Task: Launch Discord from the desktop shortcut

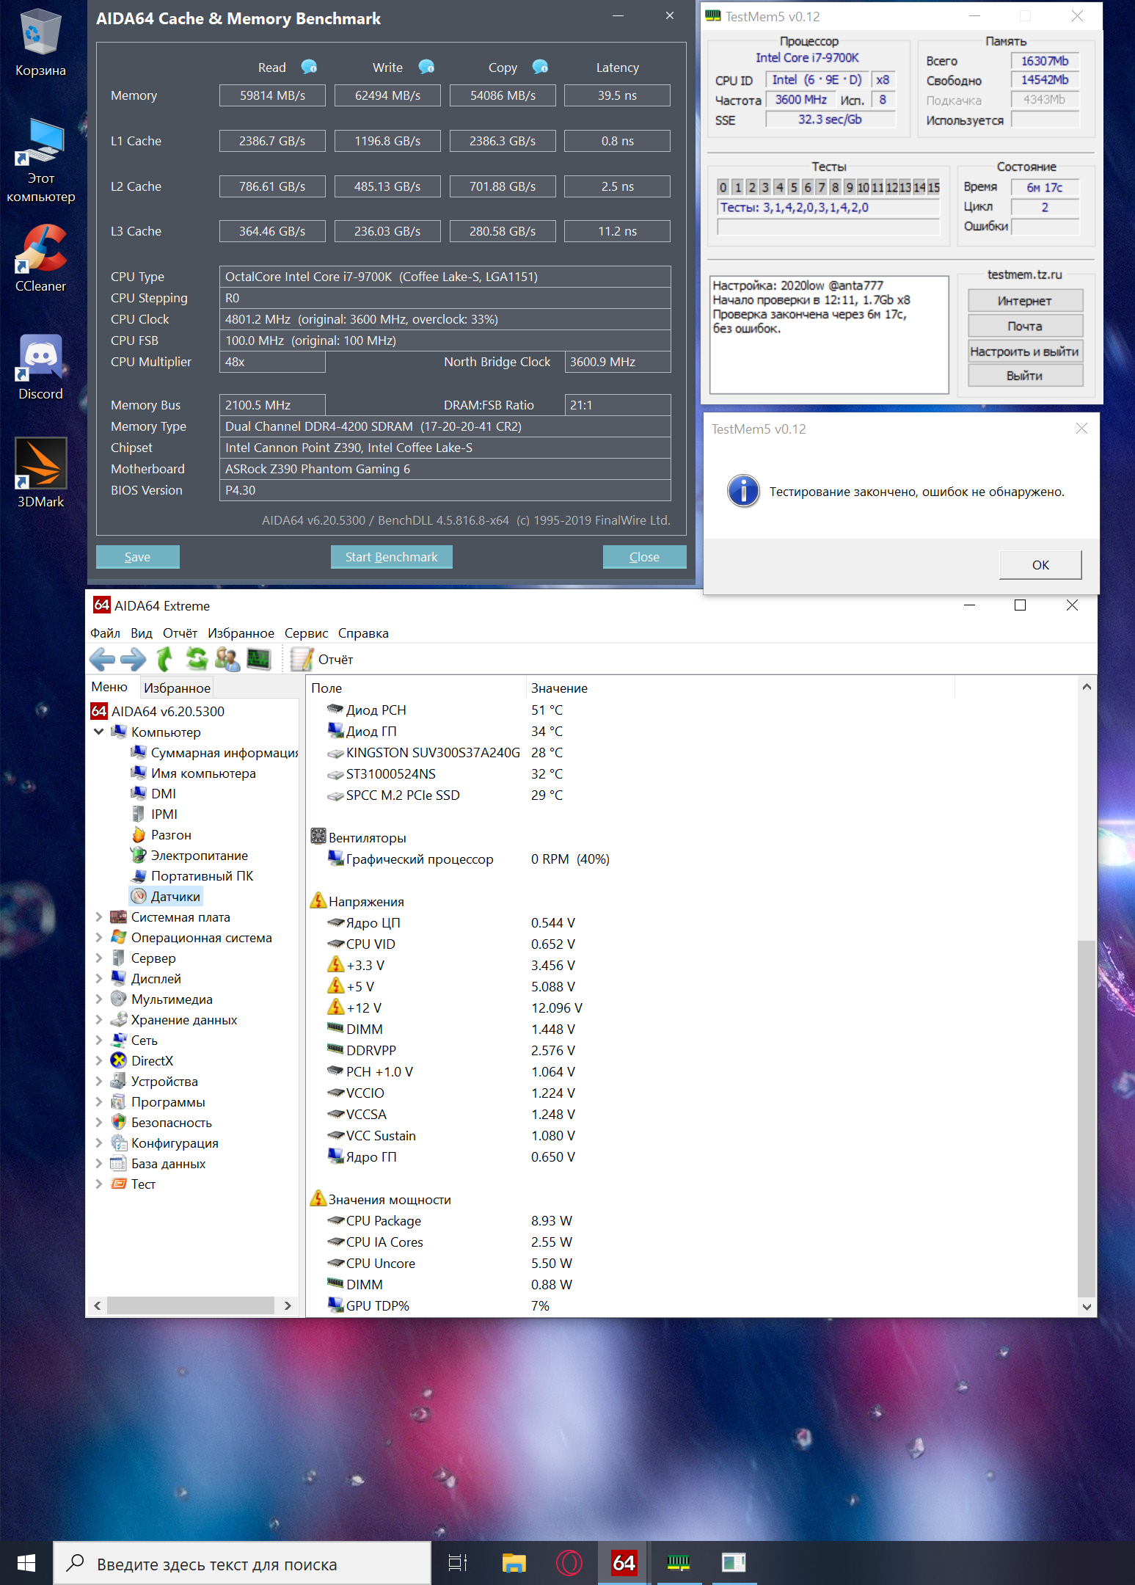Action: click(x=40, y=368)
